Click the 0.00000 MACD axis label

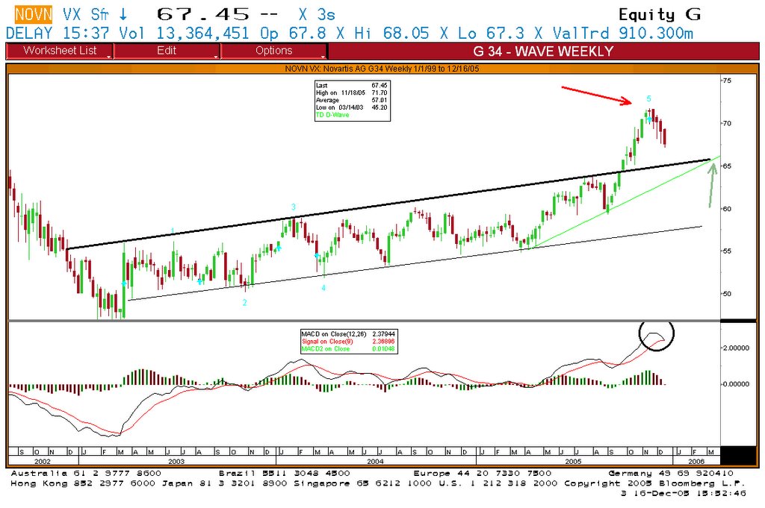(736, 384)
